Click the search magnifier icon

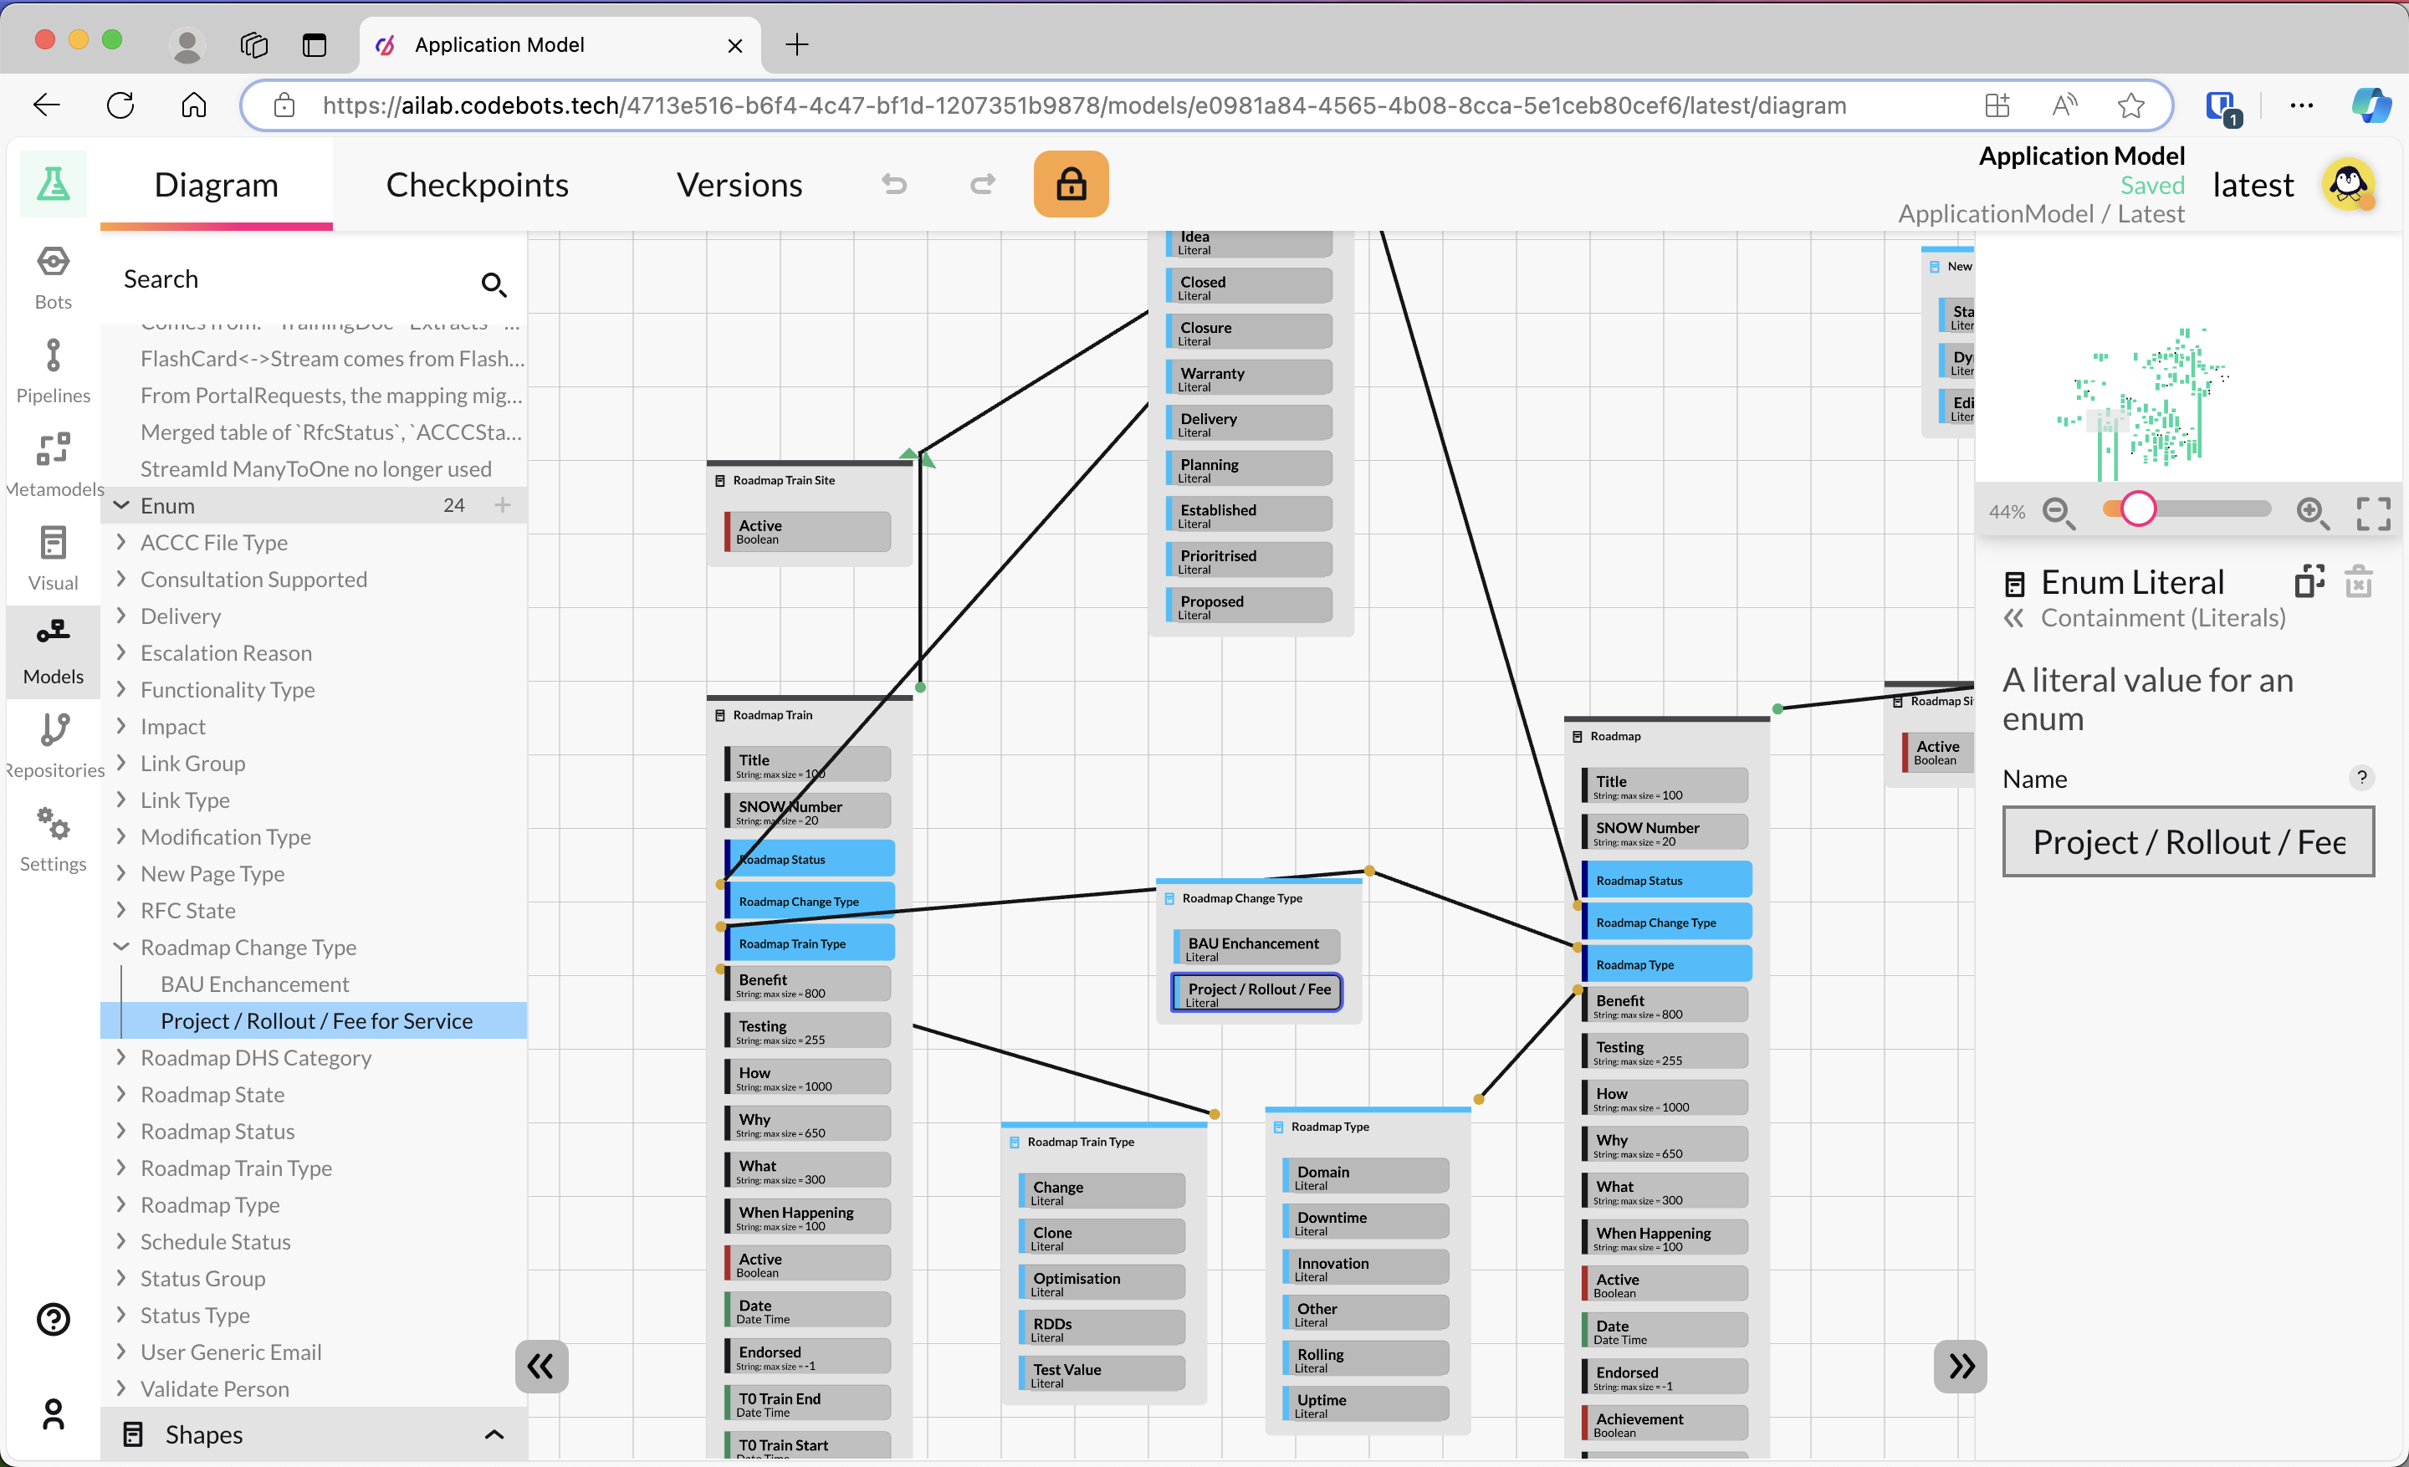pos(493,284)
